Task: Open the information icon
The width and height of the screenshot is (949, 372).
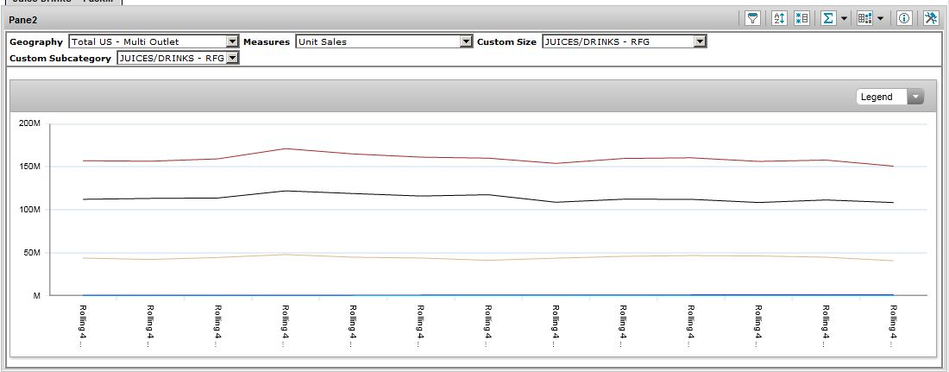Action: tap(905, 18)
